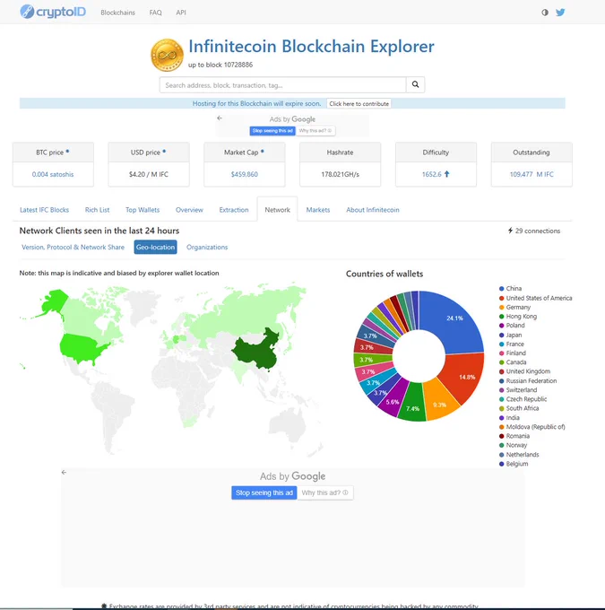The width and height of the screenshot is (605, 610).
Task: Click the Poland legend entry
Action: [x=512, y=326]
